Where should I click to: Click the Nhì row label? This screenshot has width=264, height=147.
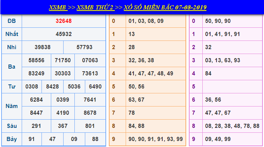12,47
